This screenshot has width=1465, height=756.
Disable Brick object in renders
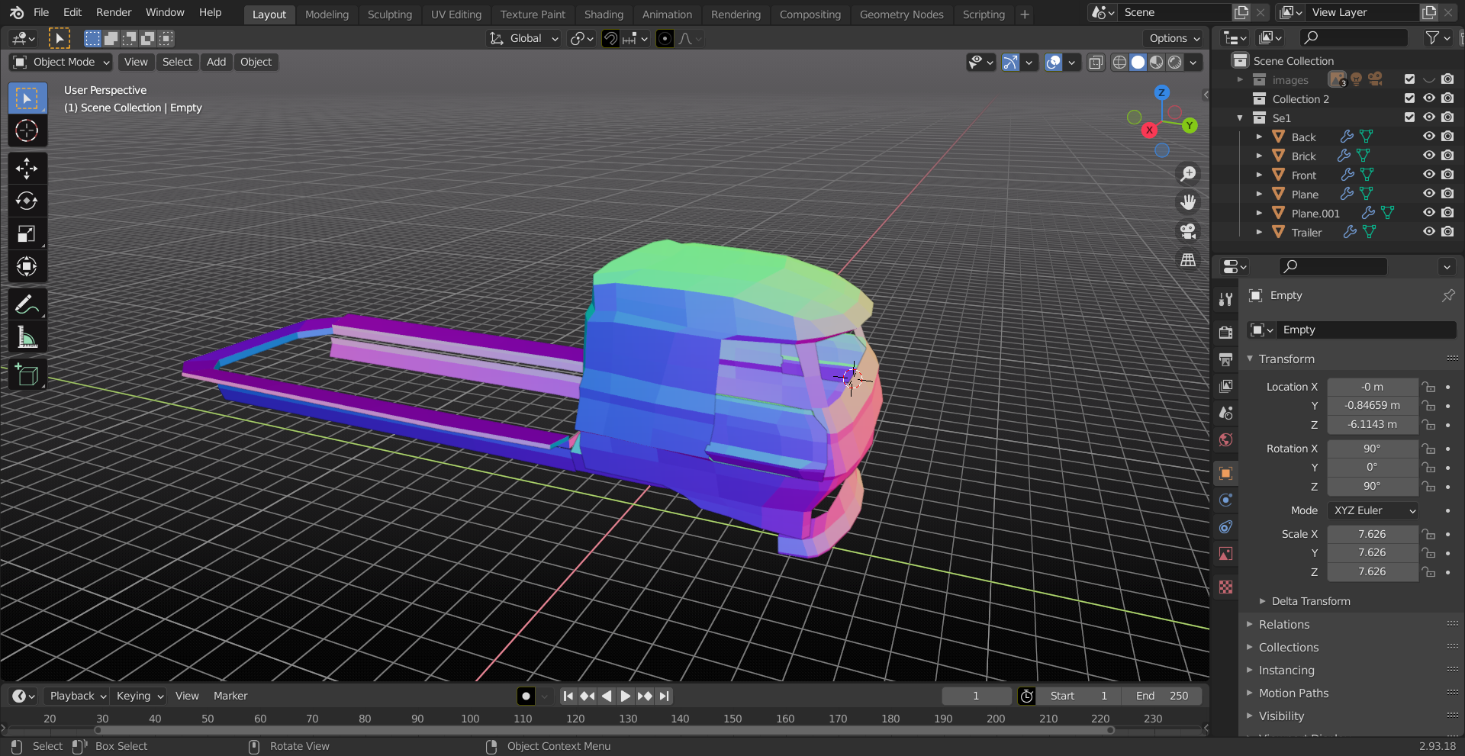(x=1447, y=156)
